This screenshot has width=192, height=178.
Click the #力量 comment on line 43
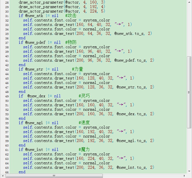77,69
